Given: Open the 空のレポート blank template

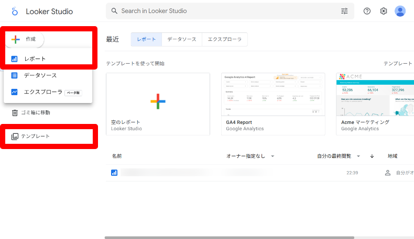Looking at the screenshot, I should tap(158, 104).
